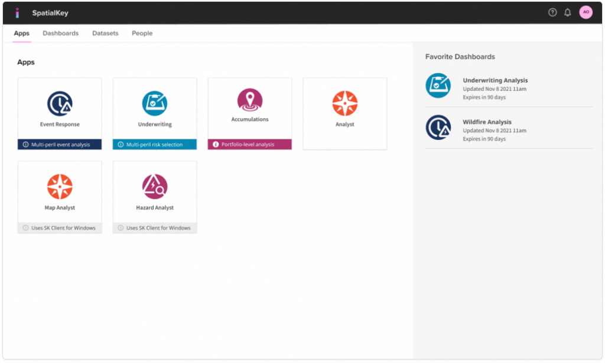The image size is (605, 363).
Task: Open the Wildfire Analysis favorite dashboard
Action: [486, 122]
